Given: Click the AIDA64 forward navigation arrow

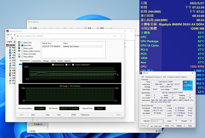Looking at the screenshot, I should pos(12,38).
